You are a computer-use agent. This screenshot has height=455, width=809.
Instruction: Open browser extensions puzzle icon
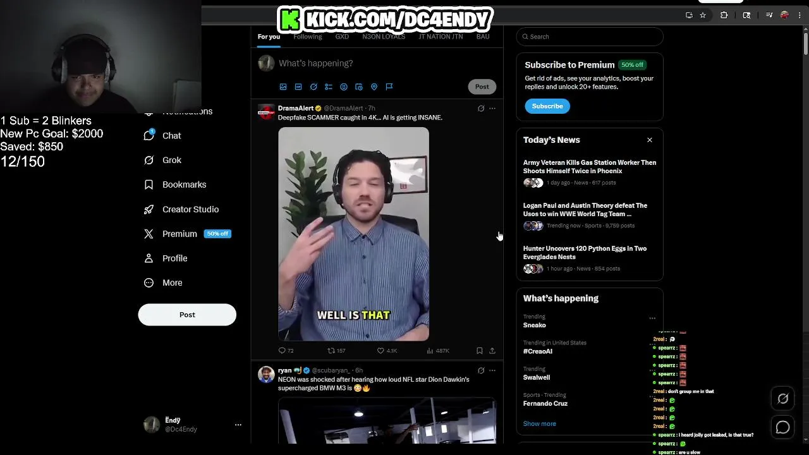(724, 15)
